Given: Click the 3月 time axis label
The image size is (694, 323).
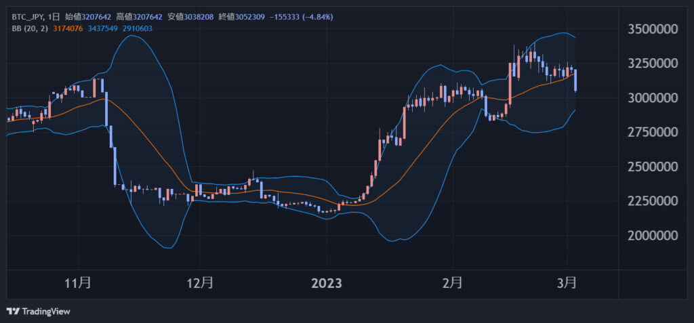Looking at the screenshot, I should pyautogui.click(x=567, y=283).
